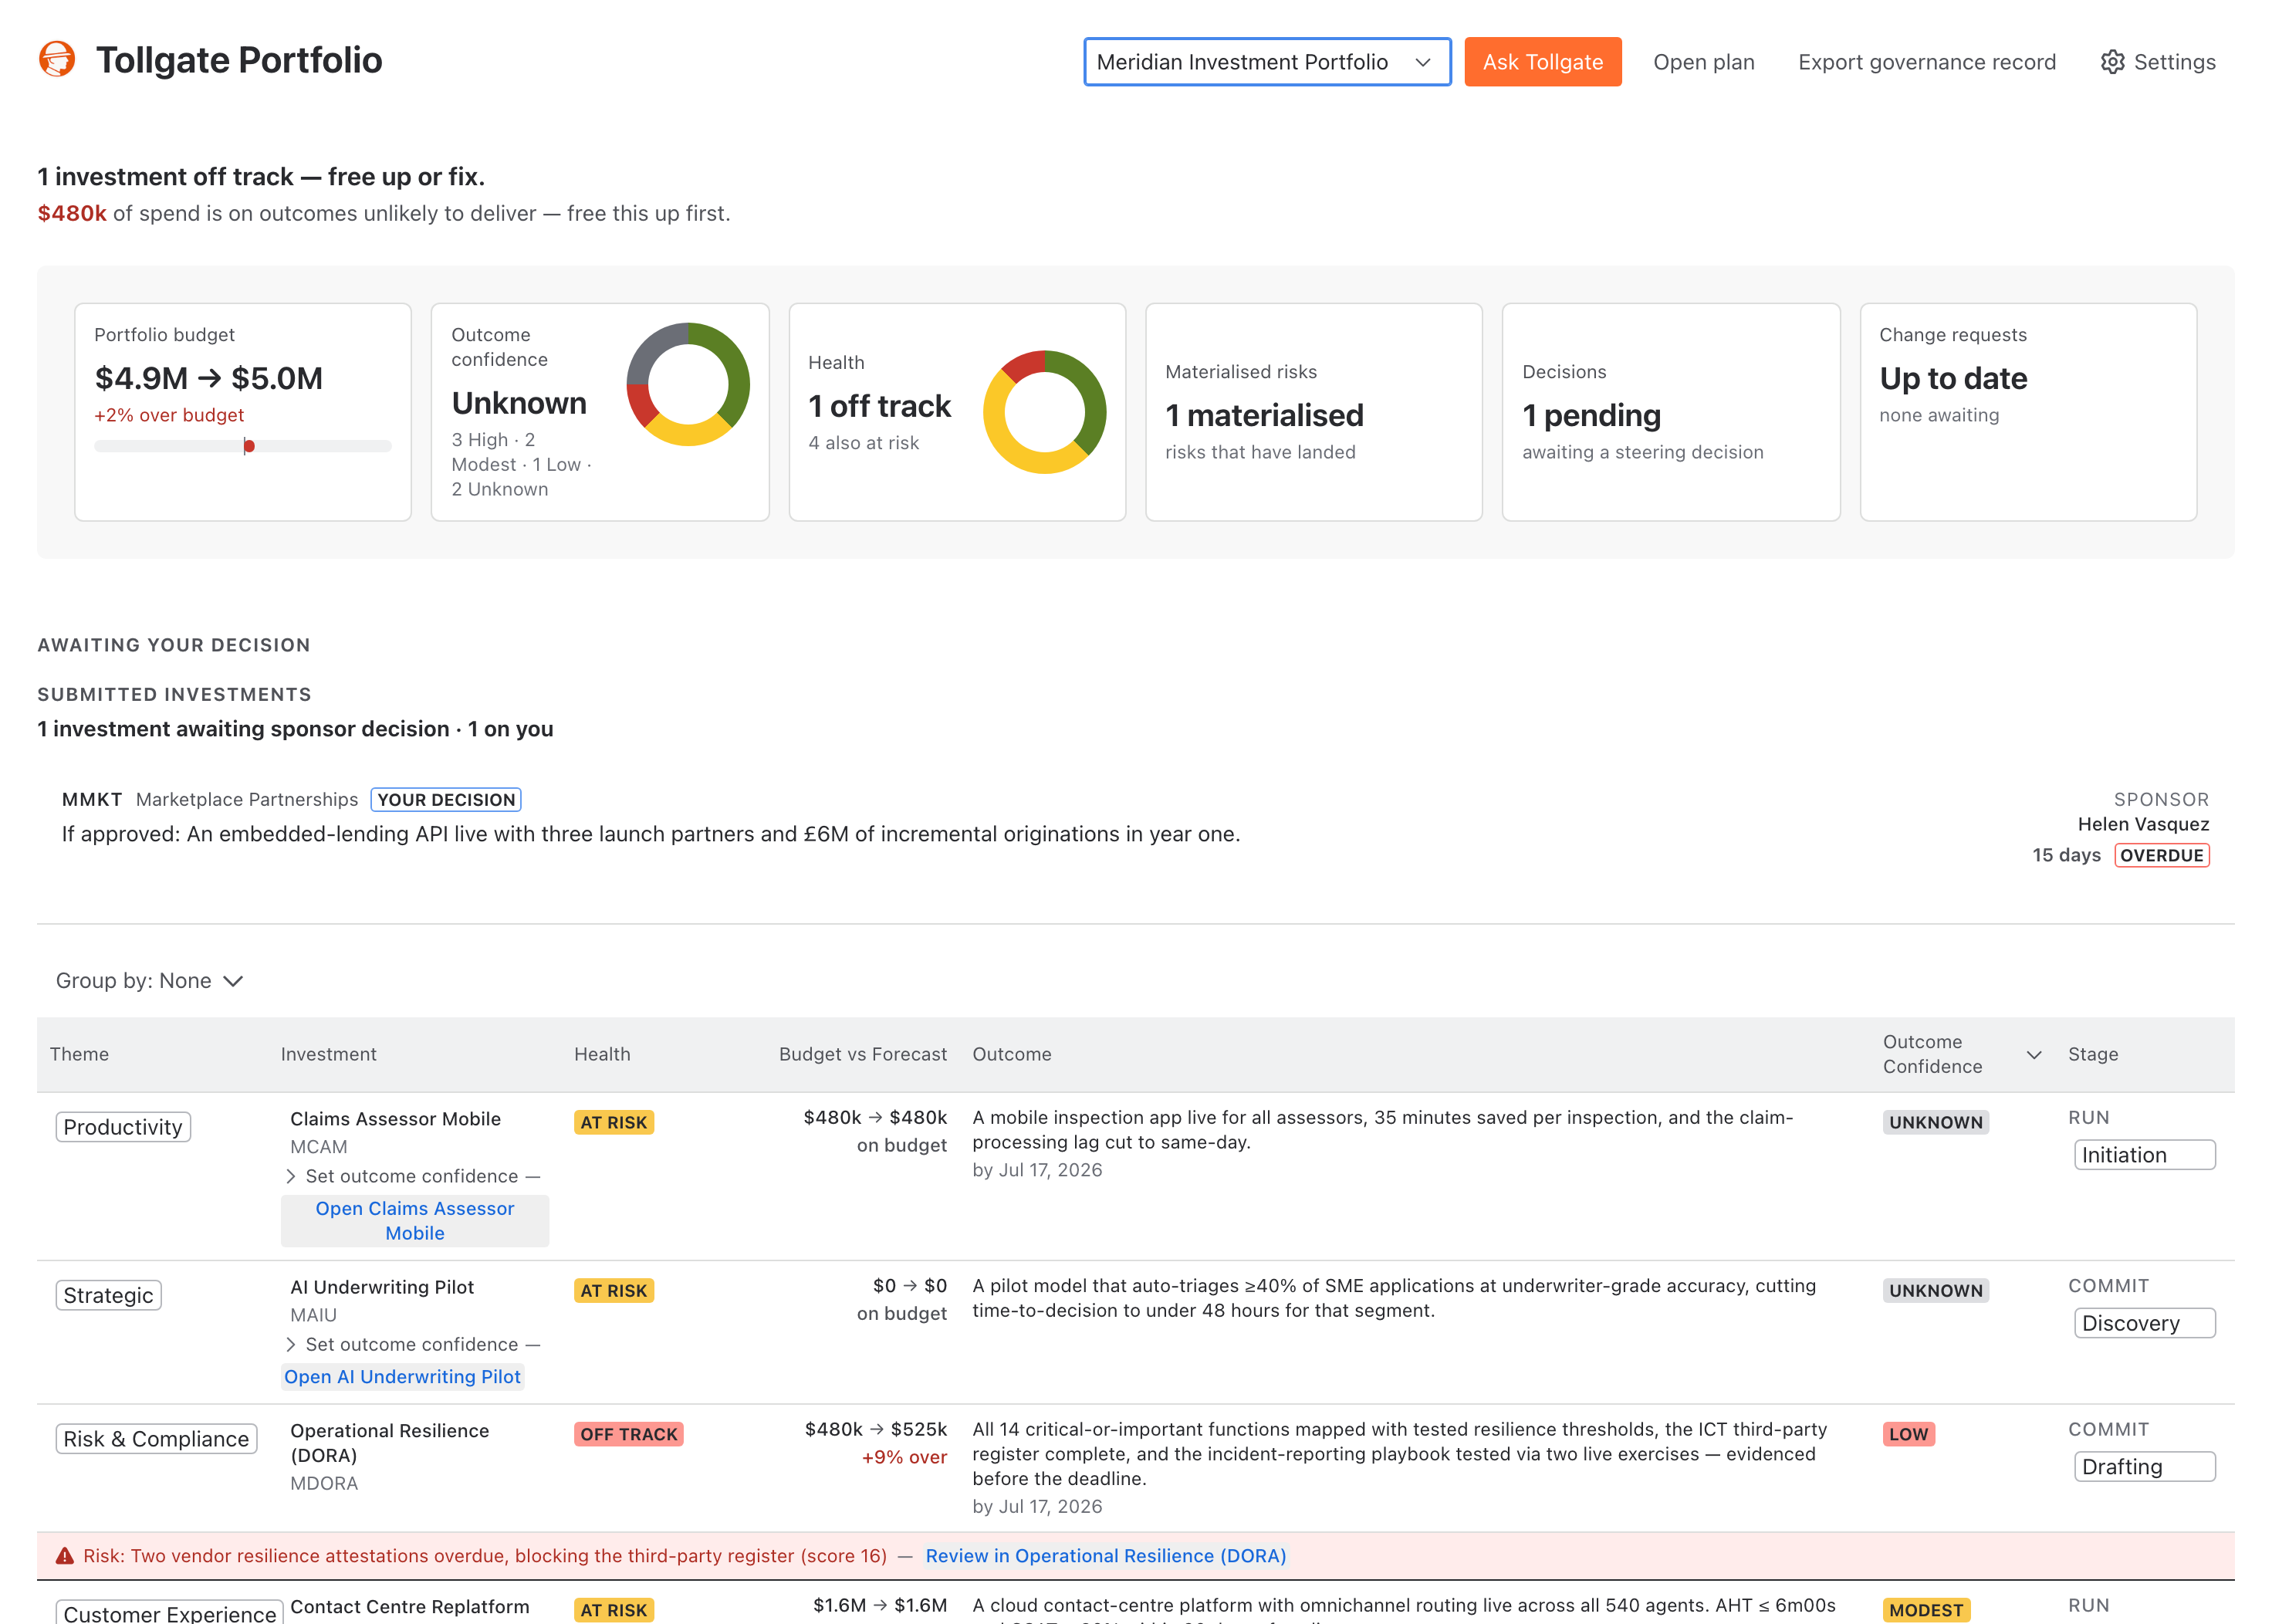Open Settings from the header
The height and width of the screenshot is (1624, 2272).
pos(2158,62)
